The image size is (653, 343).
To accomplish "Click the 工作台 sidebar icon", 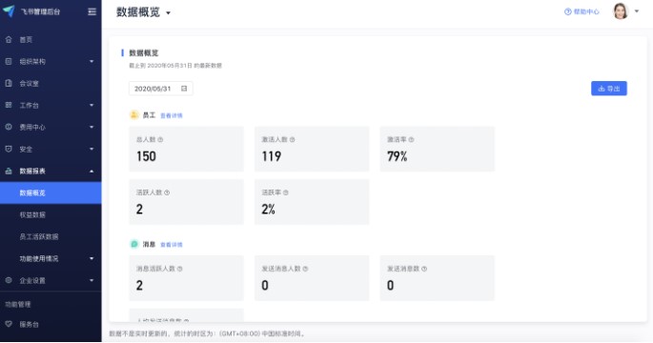I will point(9,105).
